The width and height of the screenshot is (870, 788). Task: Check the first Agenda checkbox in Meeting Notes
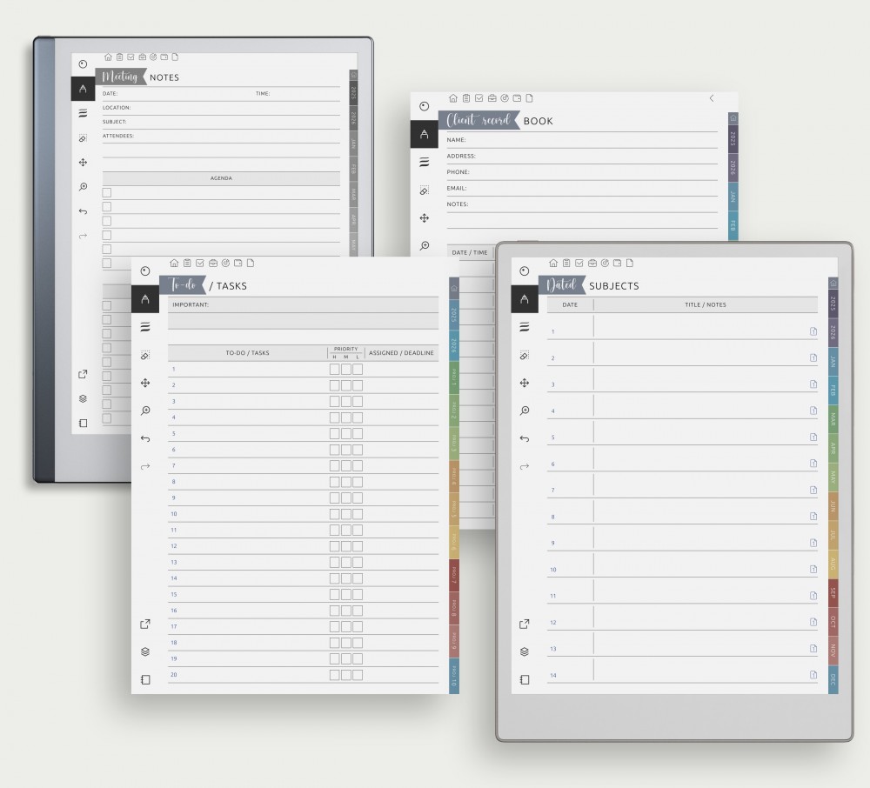tap(107, 193)
